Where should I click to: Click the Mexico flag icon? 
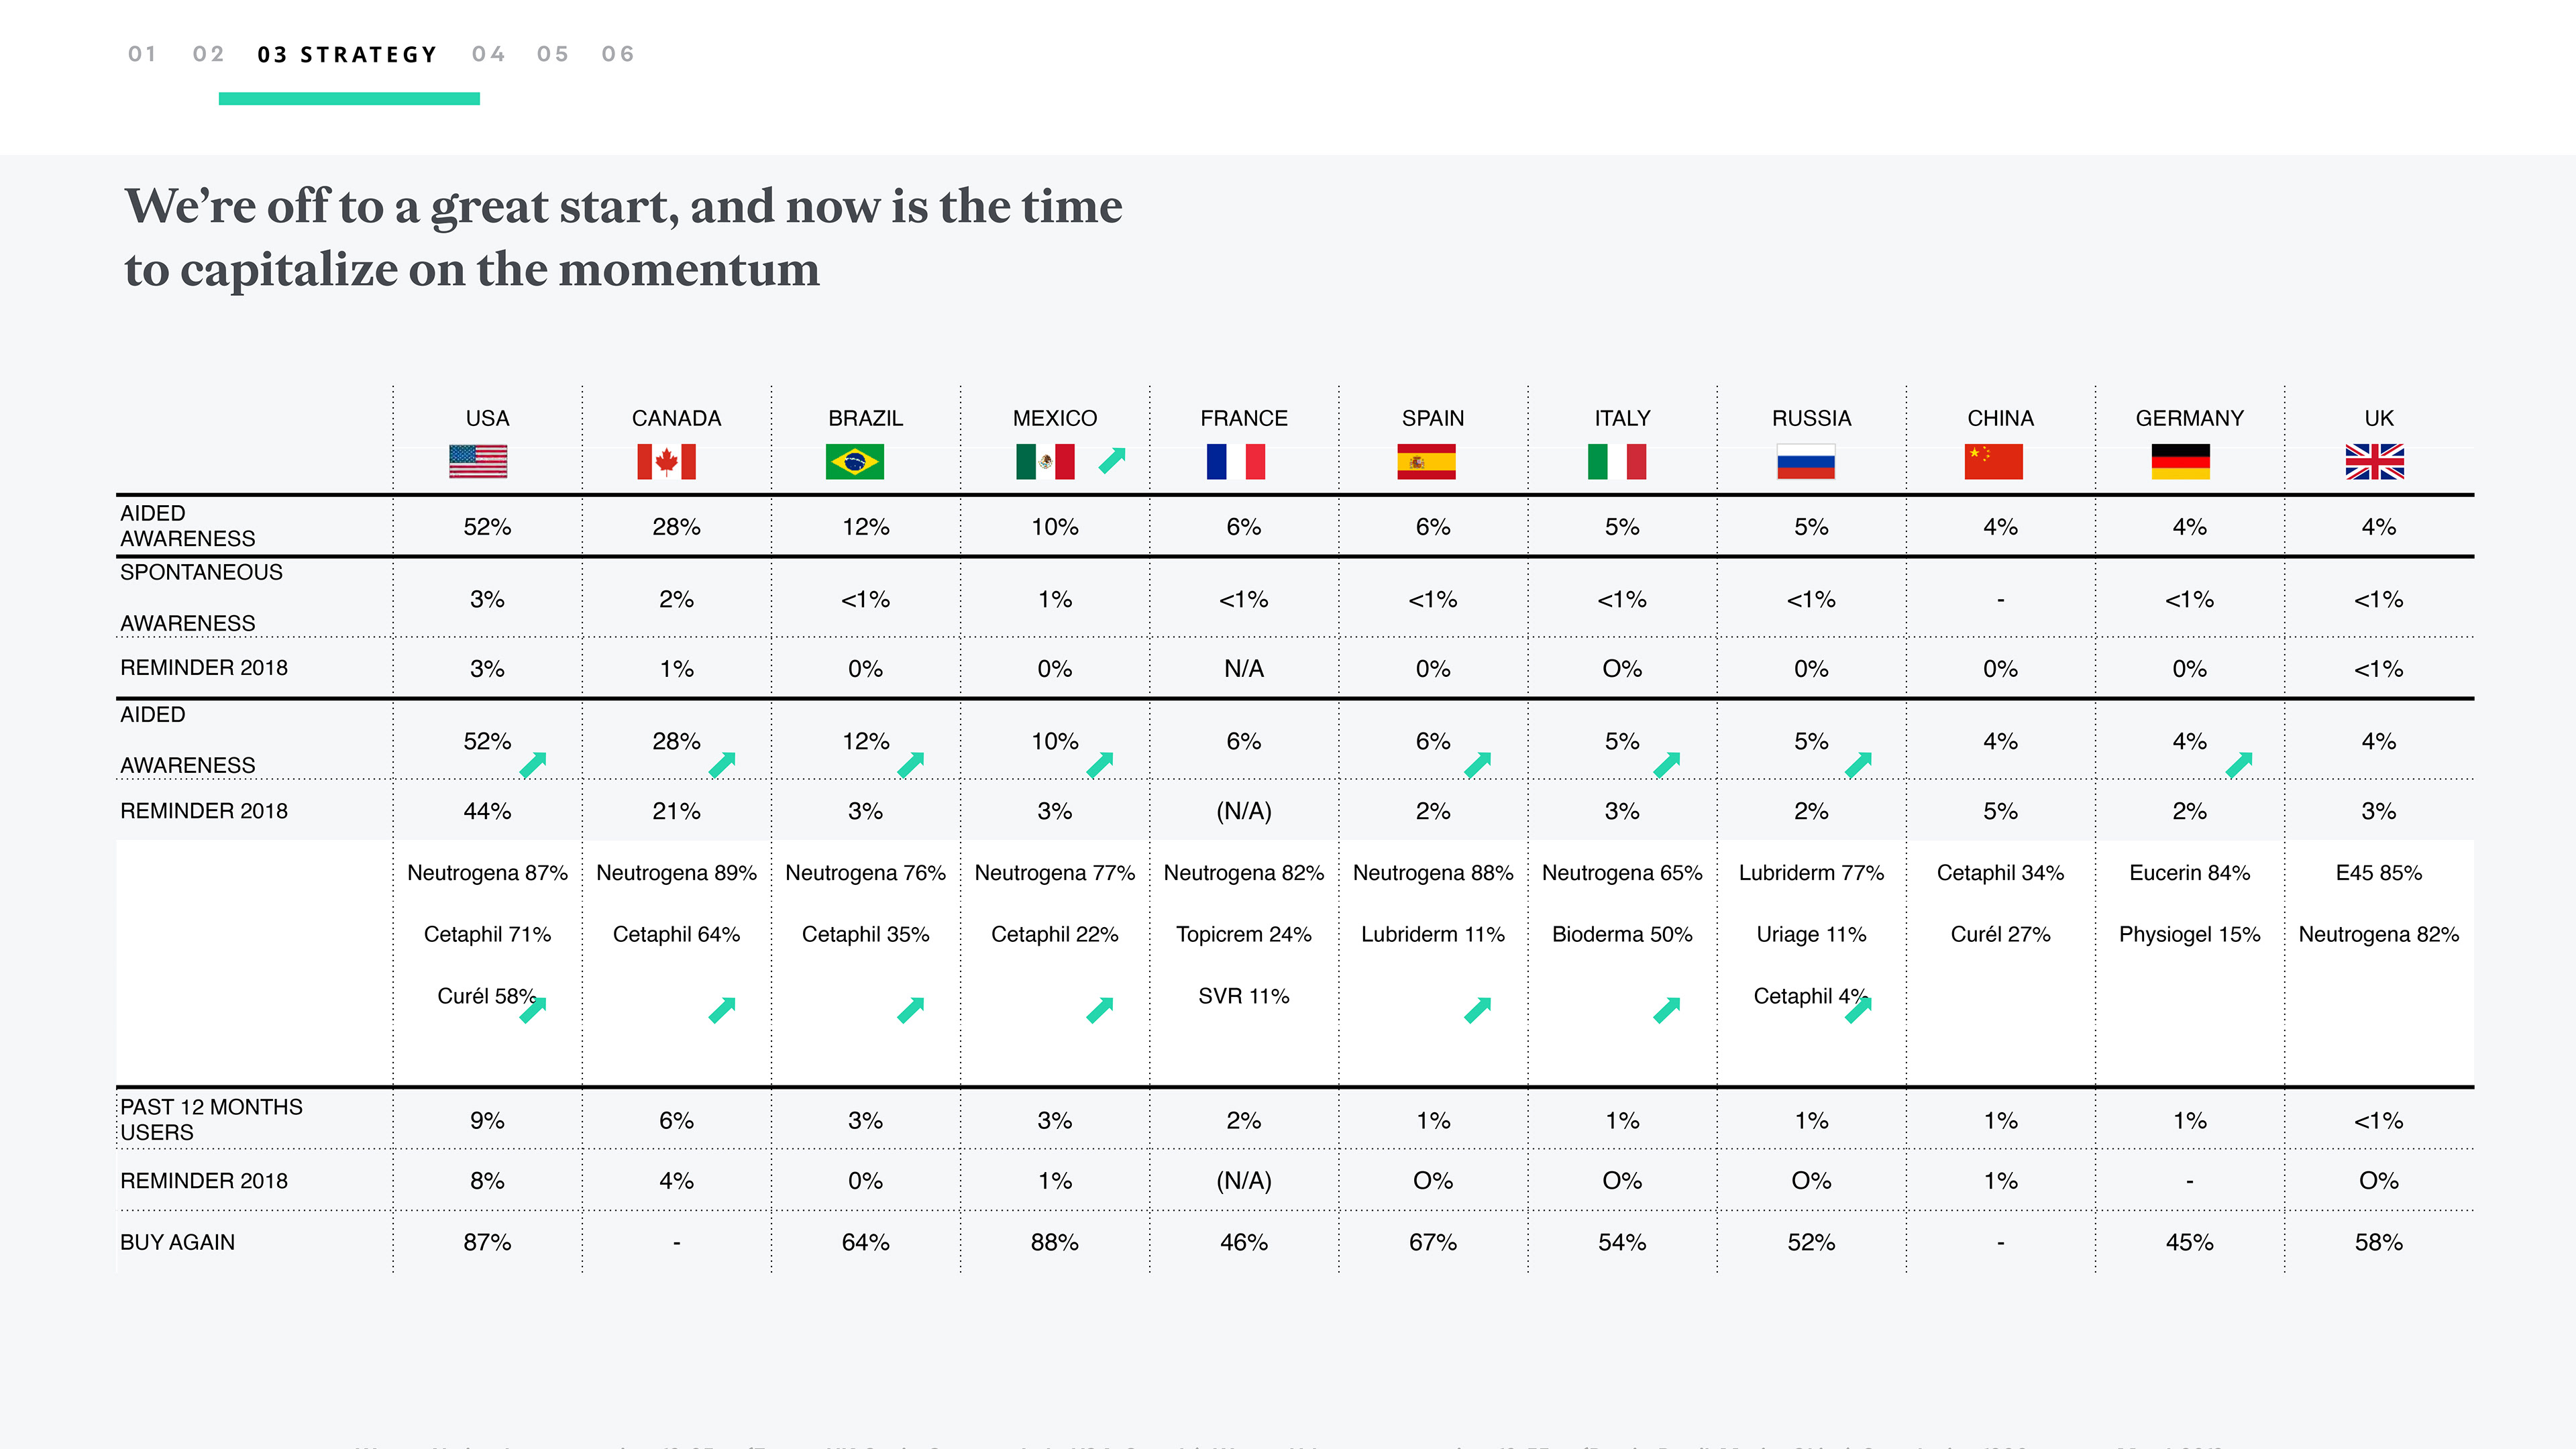[1045, 462]
